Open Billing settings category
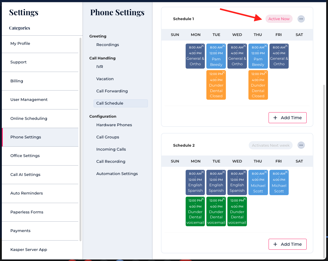The image size is (328, 261). [17, 81]
